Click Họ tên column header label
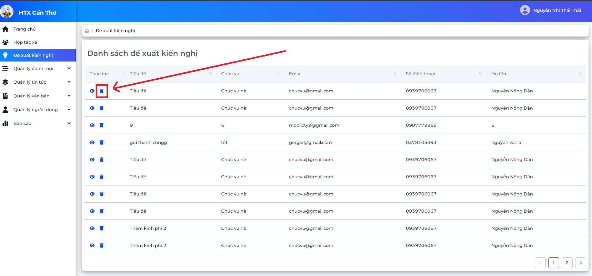592x276 pixels. (499, 74)
